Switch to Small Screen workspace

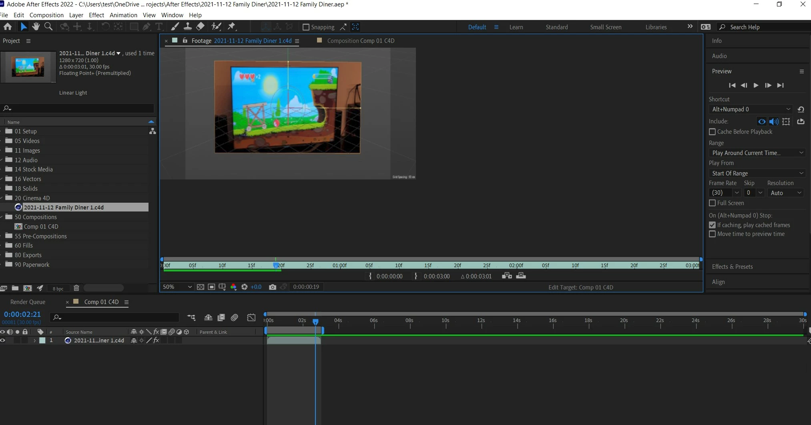606,27
